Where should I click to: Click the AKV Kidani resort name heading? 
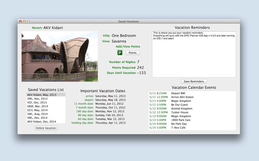point(53,28)
